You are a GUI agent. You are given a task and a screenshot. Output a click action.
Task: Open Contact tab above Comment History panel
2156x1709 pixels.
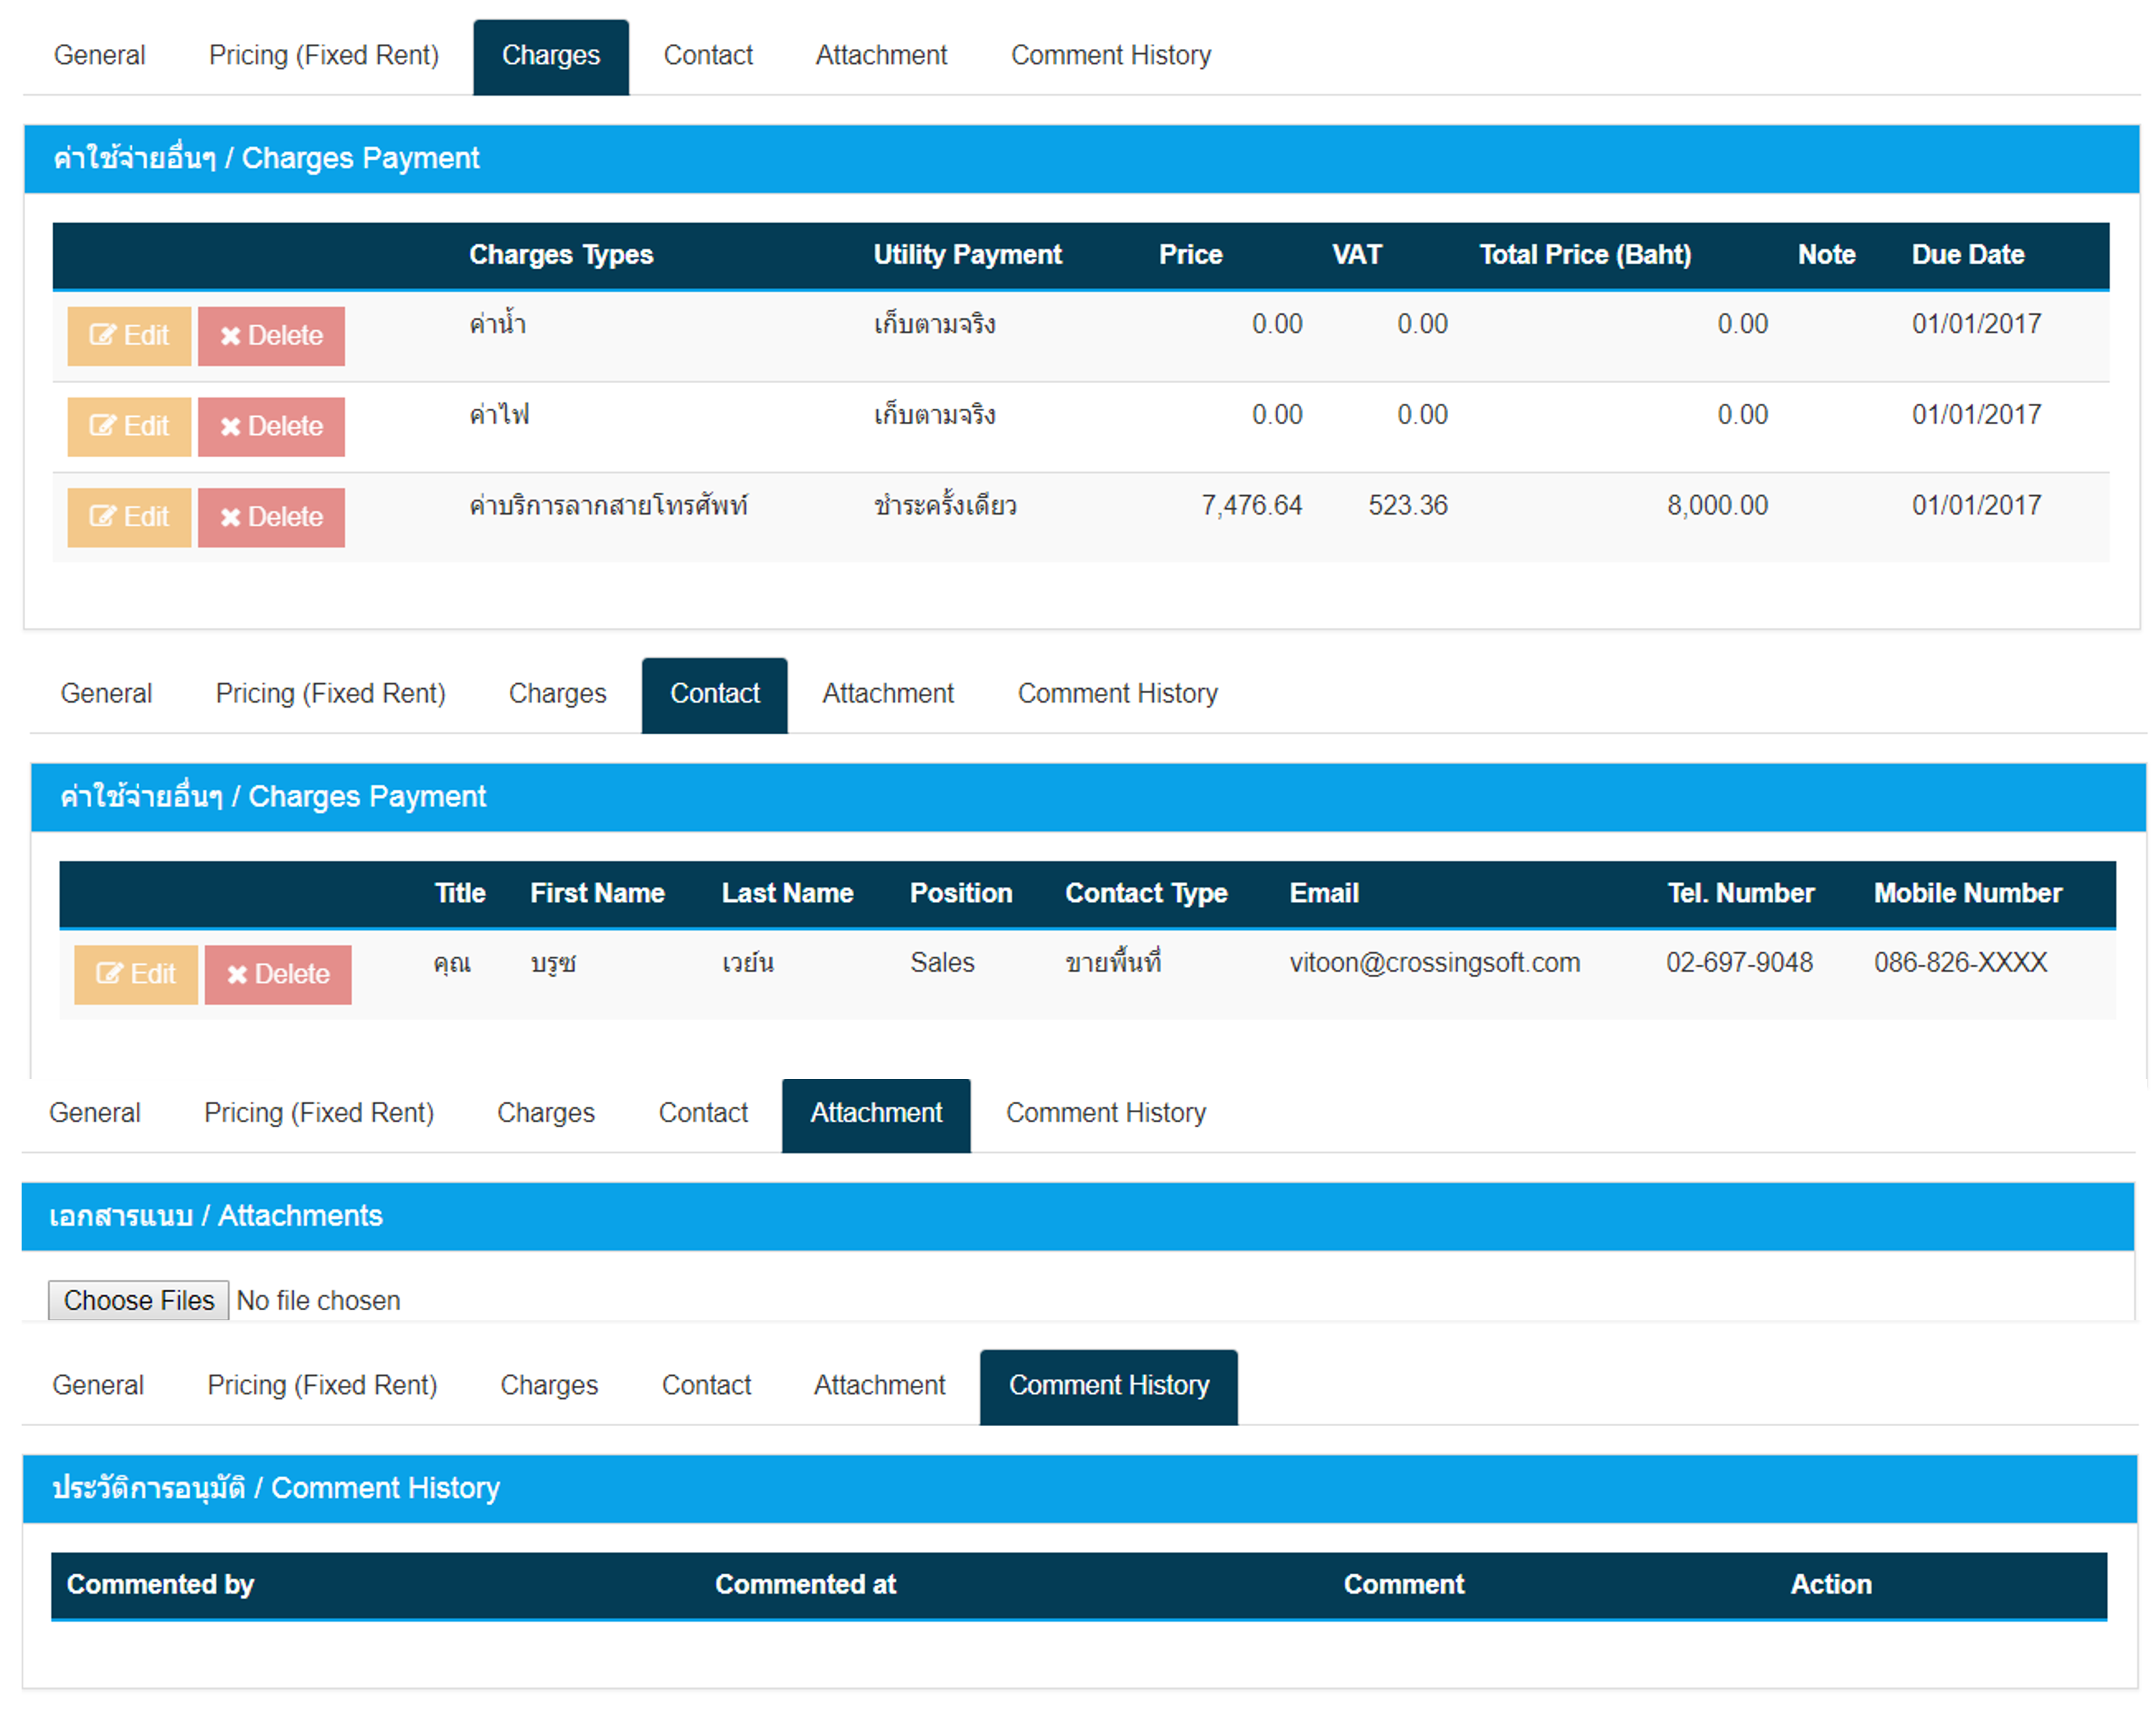706,1386
